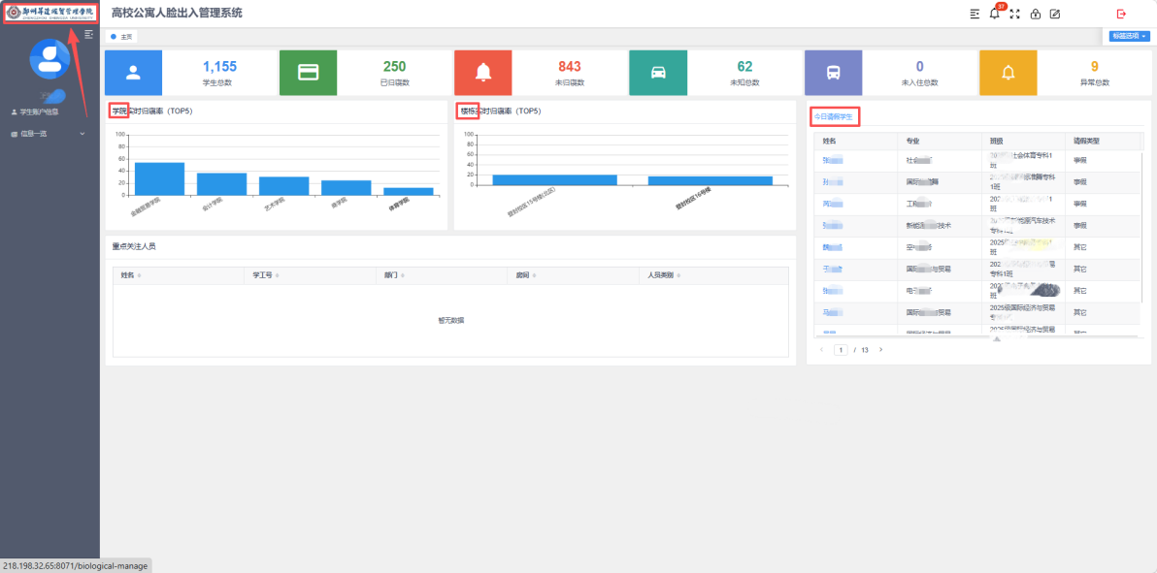Click the menu list icon beside the bell
The image size is (1157, 573).
point(975,14)
